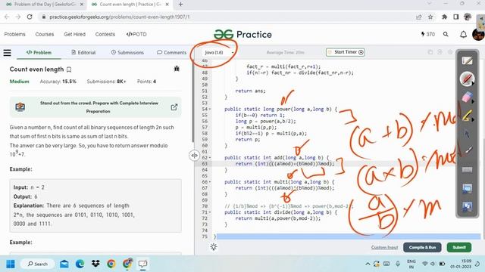The height and width of the screenshot is (272, 485).
Task: Open the Courses menu
Action: (45, 34)
